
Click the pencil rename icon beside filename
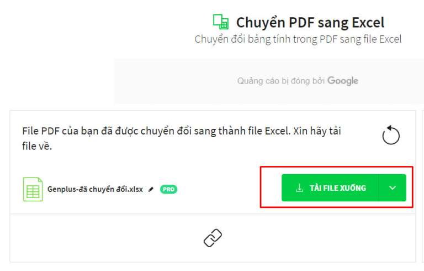point(151,189)
